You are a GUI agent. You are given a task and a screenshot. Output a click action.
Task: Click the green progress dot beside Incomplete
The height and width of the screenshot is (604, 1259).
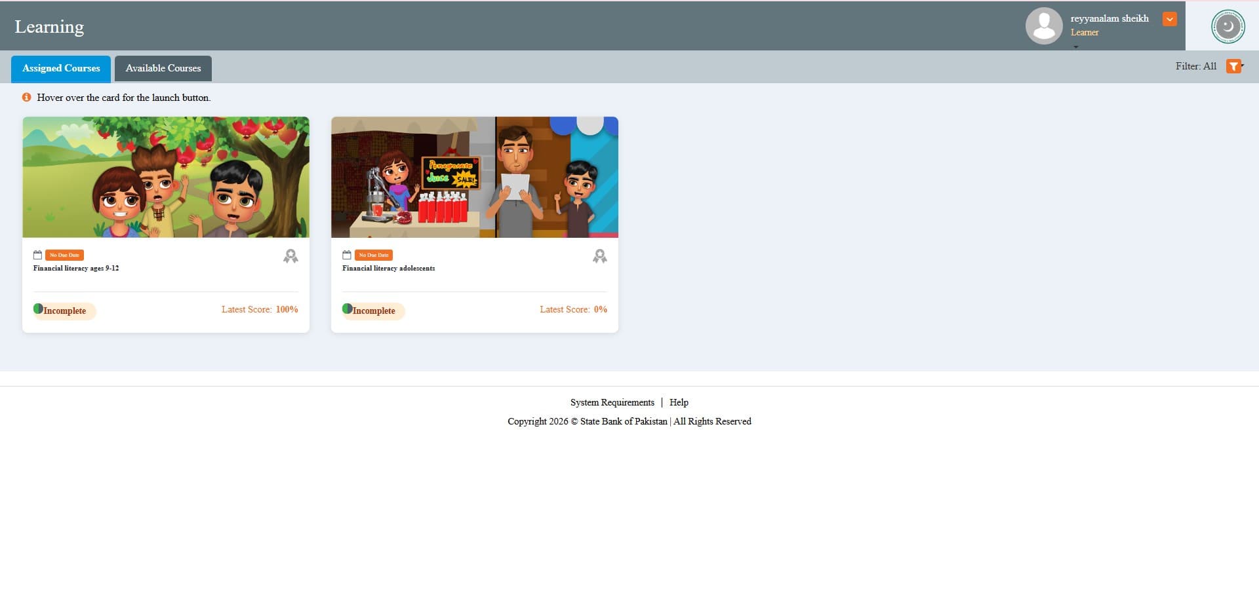point(39,307)
